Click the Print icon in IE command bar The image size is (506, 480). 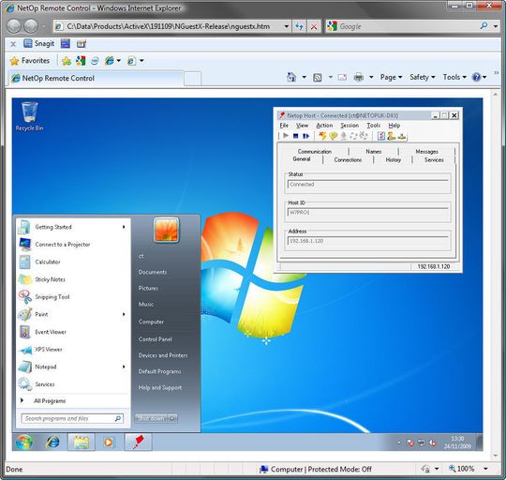pyautogui.click(x=359, y=77)
